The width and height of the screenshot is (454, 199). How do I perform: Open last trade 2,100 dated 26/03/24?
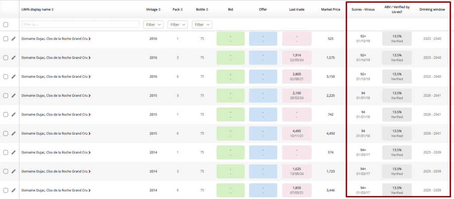point(297,95)
